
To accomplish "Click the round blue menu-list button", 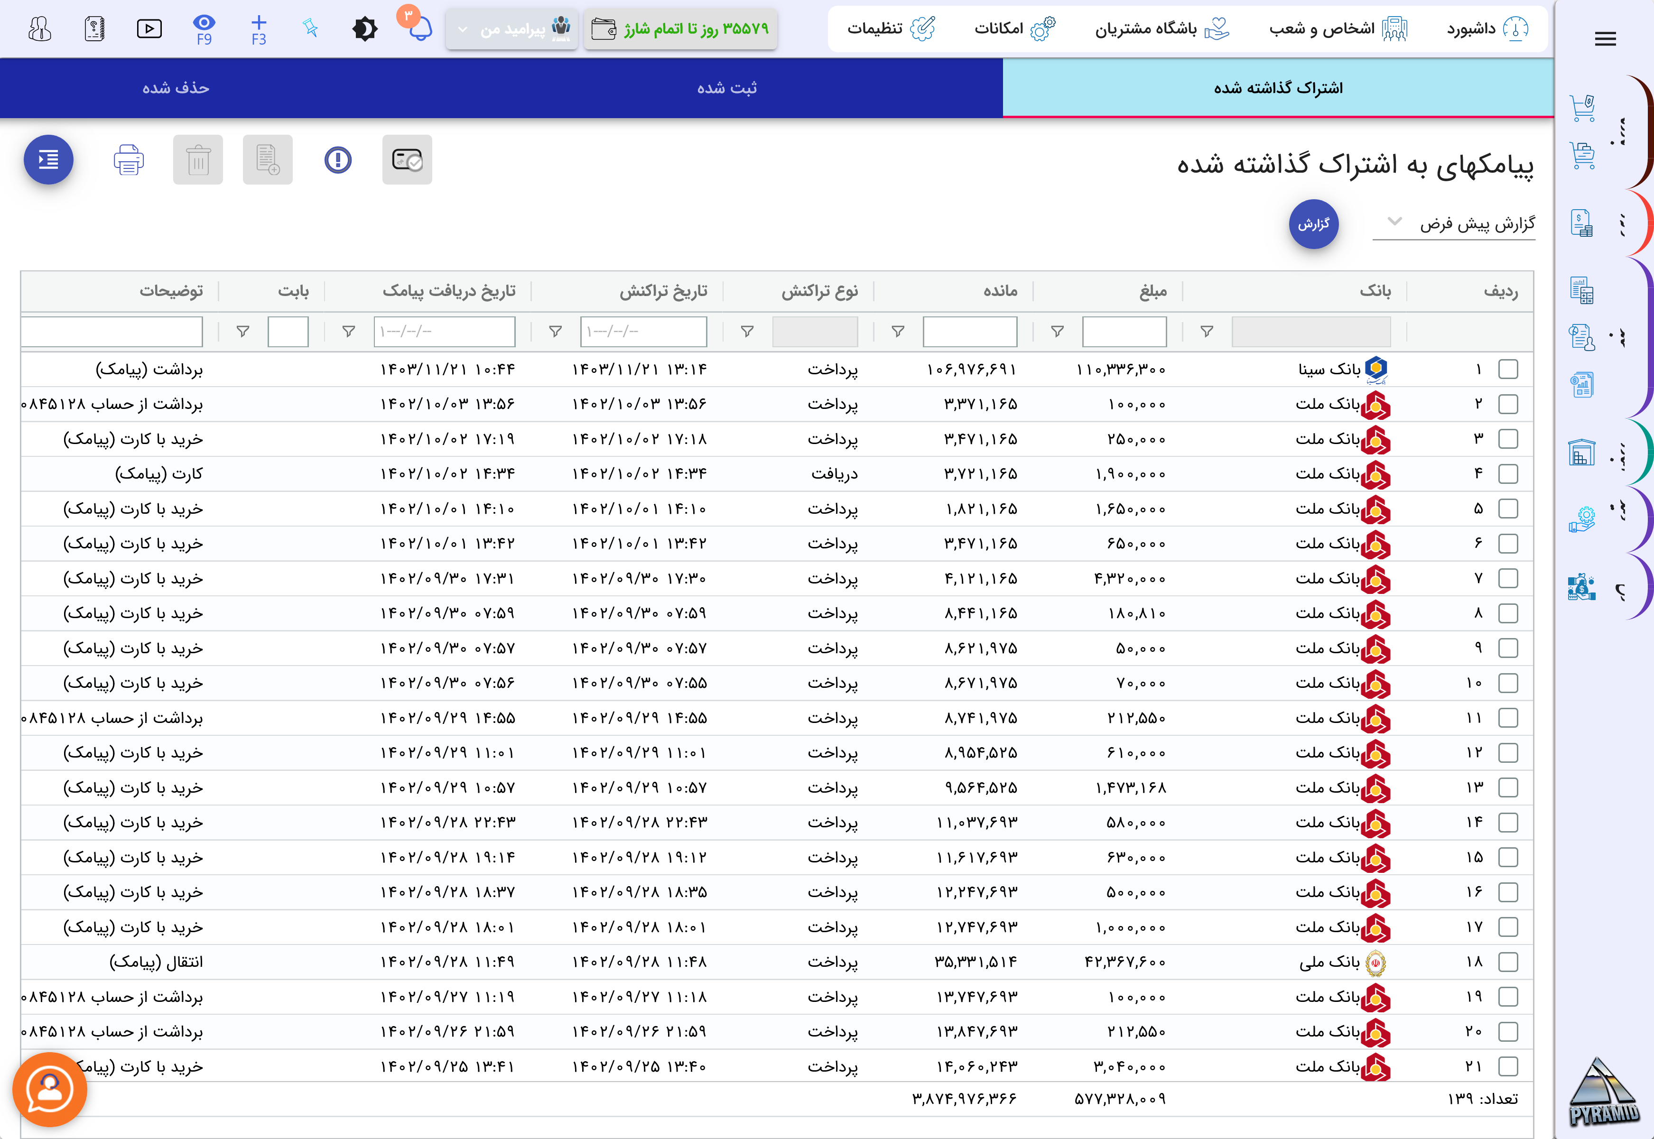I will (48, 160).
